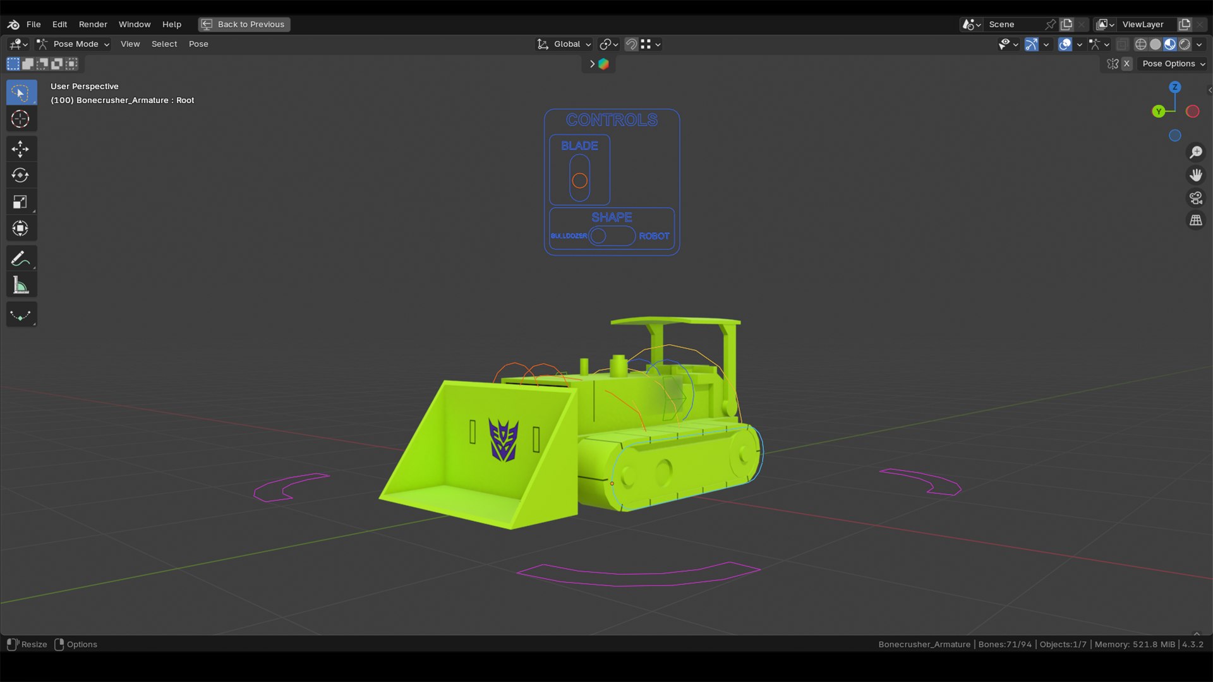This screenshot has height=682, width=1213.
Task: Set selection mode to Subtract
Action: pyautogui.click(x=42, y=63)
